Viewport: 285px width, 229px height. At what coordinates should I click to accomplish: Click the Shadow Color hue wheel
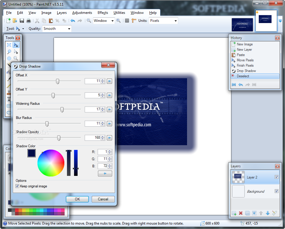point(51,163)
